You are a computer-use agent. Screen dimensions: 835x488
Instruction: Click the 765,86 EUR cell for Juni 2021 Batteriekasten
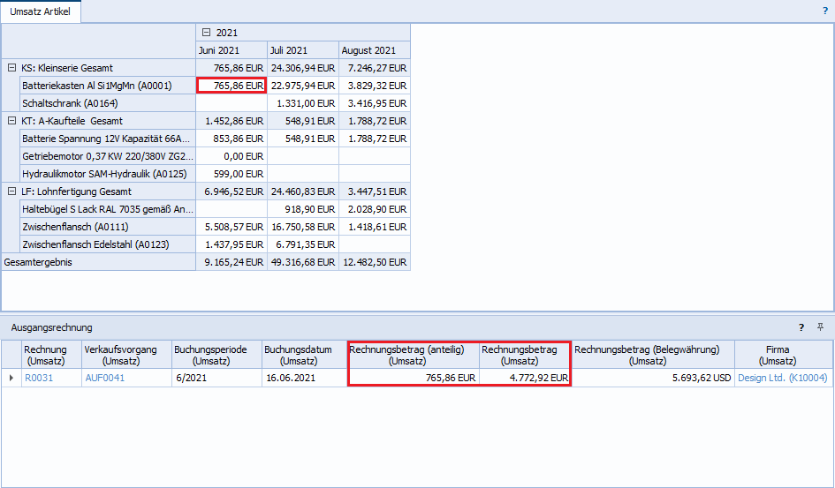(232, 86)
